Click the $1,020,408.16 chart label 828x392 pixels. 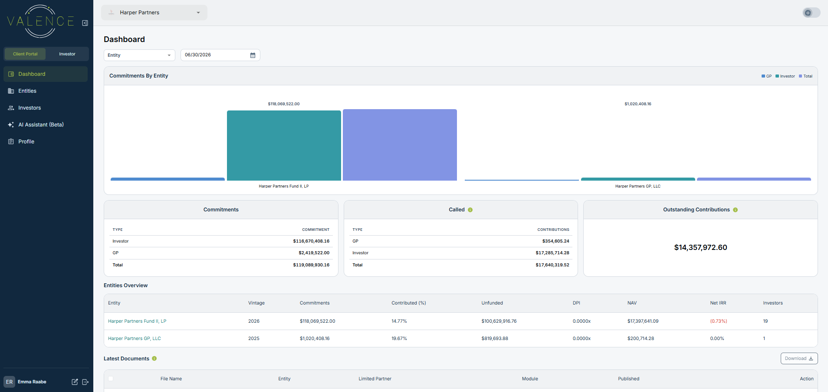(x=638, y=104)
